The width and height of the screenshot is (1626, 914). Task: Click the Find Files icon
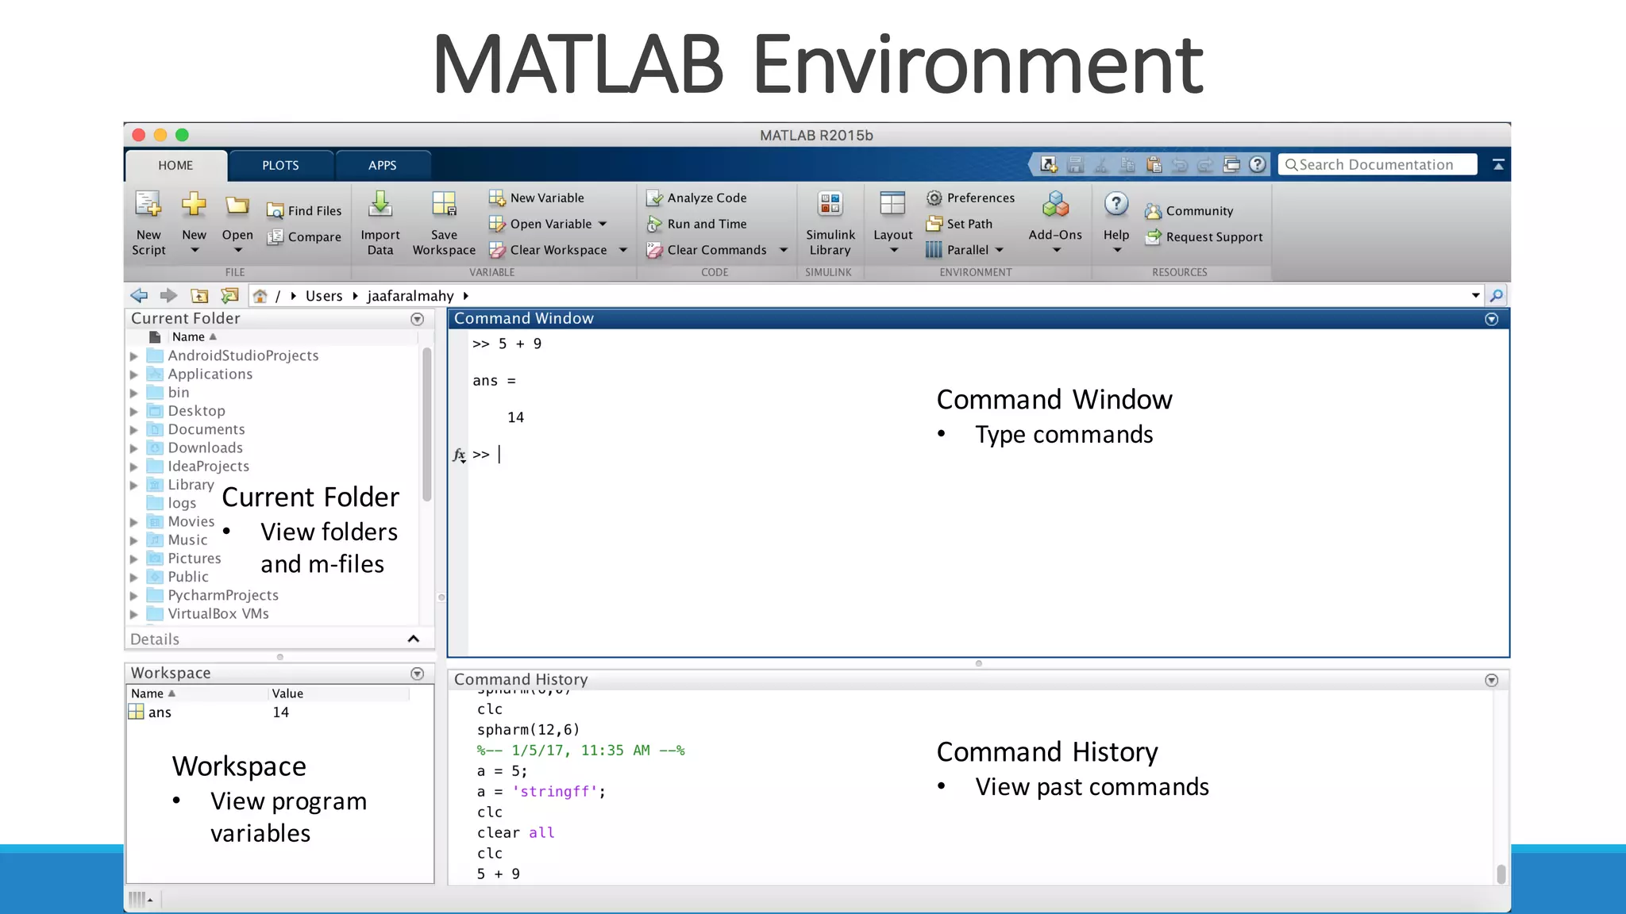tap(275, 211)
